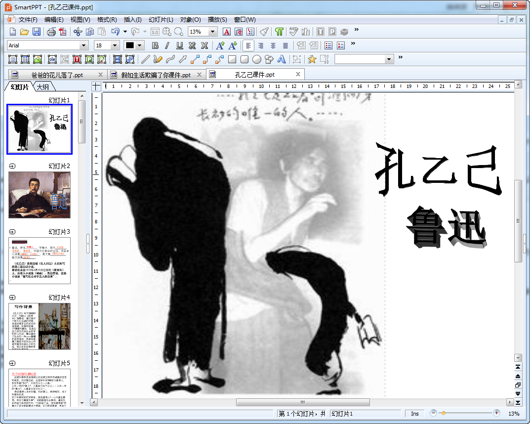This screenshot has width=530, height=424.
Task: Click the zoom in plus button
Action: [x=496, y=413]
